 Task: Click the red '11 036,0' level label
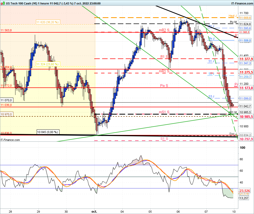coord(6,105)
